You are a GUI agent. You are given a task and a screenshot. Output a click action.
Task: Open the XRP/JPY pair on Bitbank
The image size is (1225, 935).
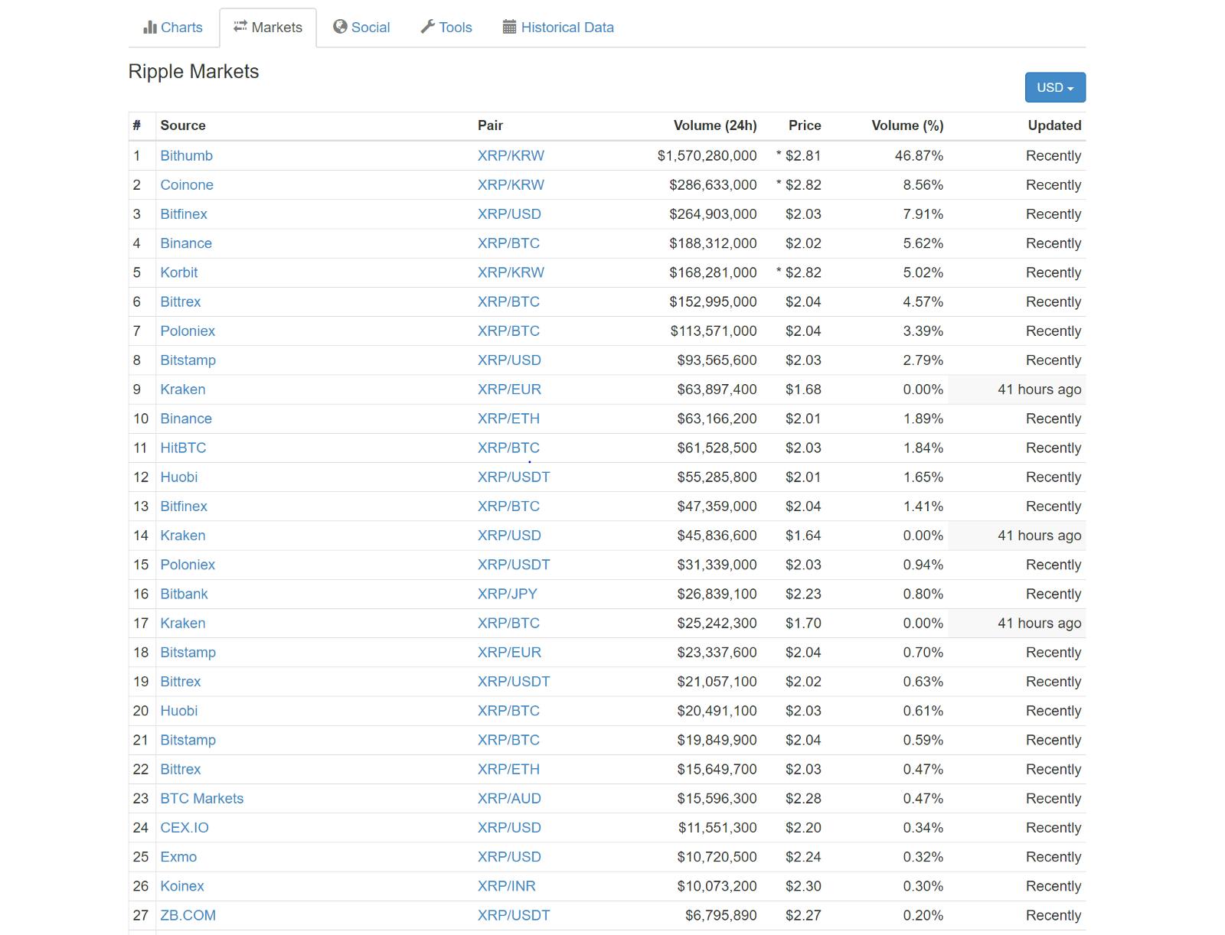click(x=507, y=593)
